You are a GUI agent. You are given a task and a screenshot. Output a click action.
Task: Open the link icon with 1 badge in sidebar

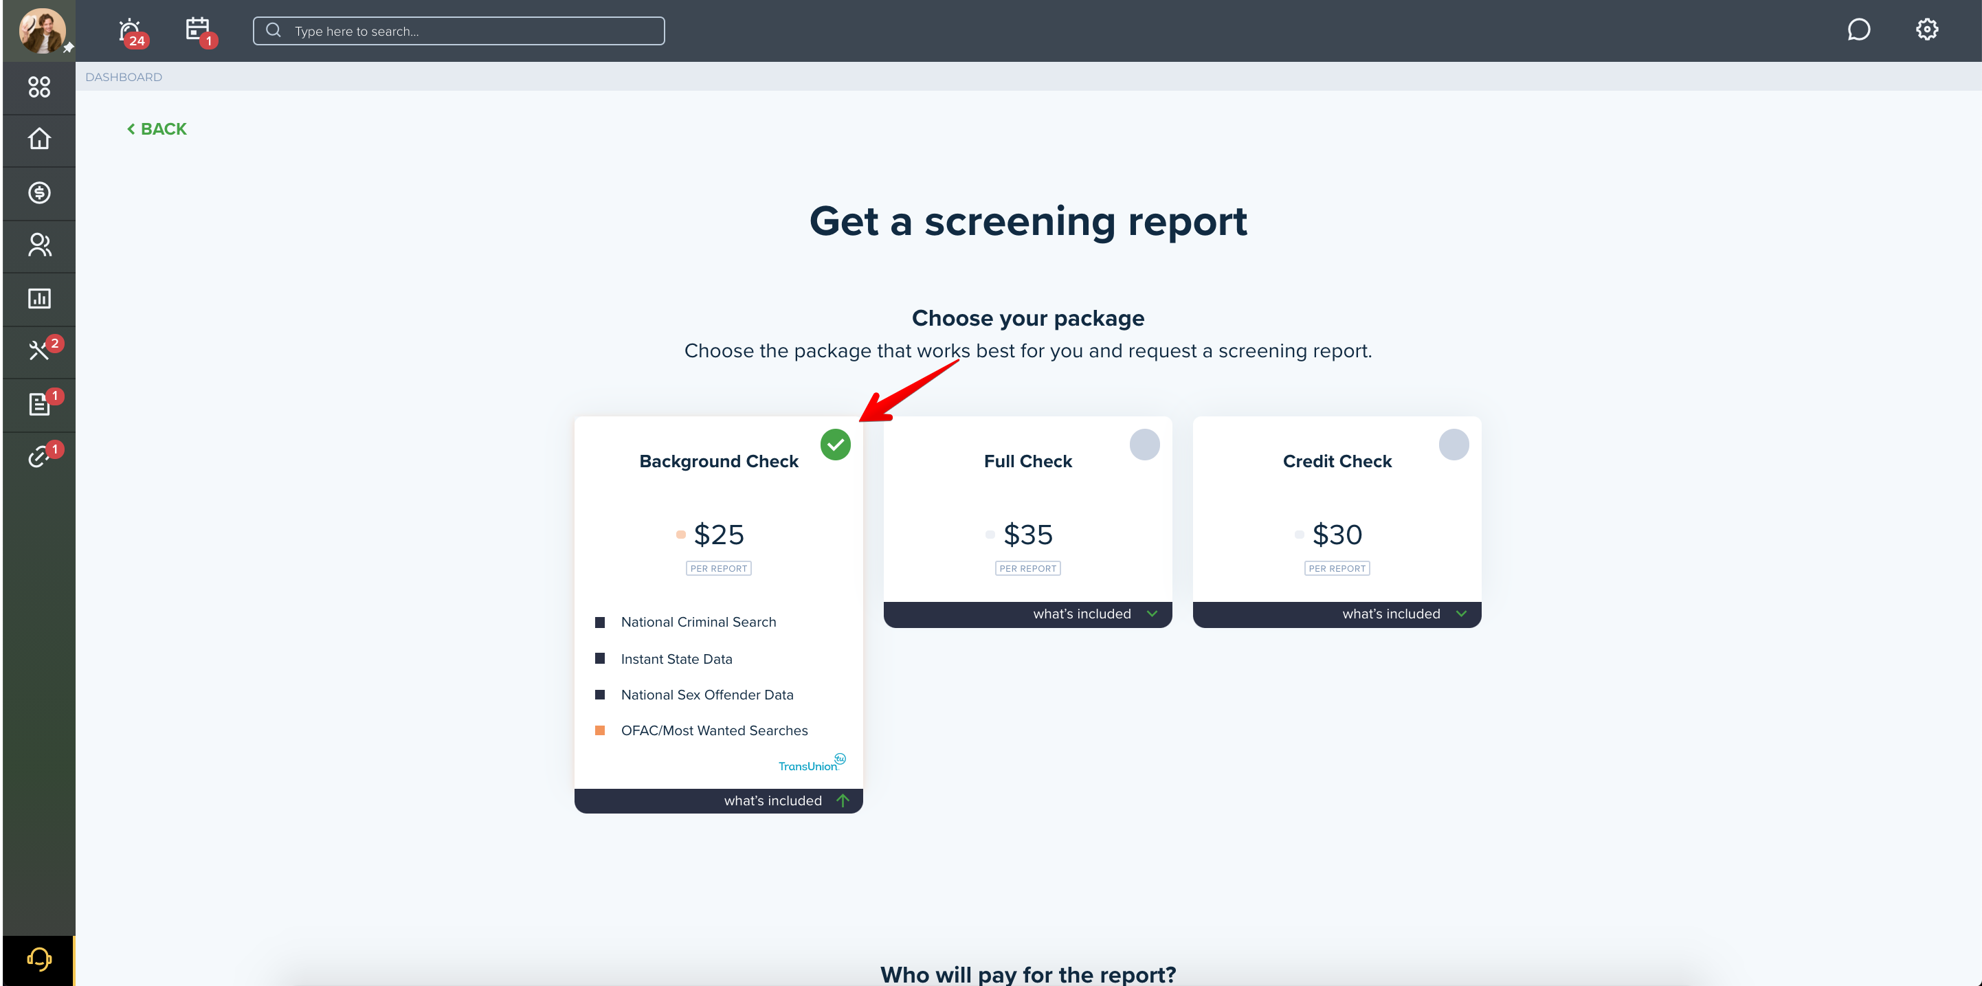[x=39, y=457]
